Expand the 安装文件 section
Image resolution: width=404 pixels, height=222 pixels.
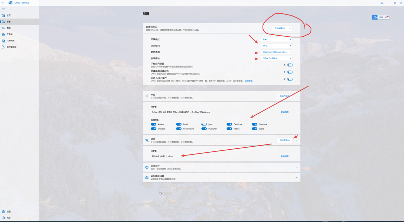coord(222,167)
